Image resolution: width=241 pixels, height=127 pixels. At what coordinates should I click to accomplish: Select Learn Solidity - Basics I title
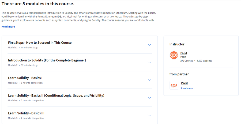25,78
